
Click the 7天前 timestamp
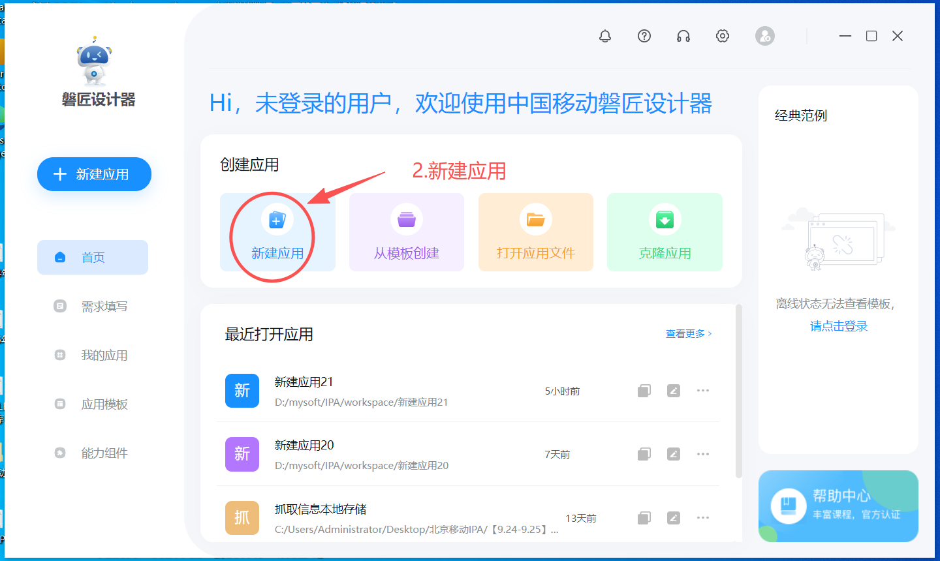(x=557, y=455)
